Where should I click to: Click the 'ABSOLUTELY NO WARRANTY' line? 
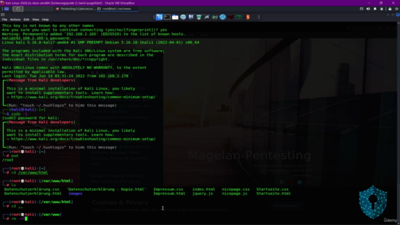74,67
